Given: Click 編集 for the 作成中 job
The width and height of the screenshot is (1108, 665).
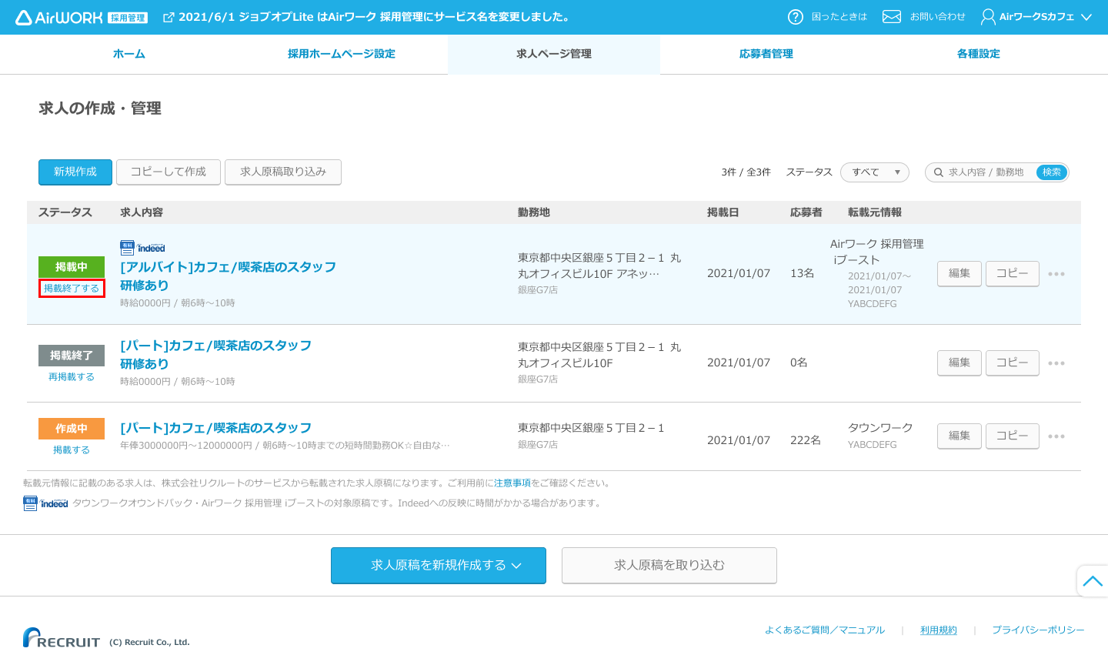Looking at the screenshot, I should 959,436.
